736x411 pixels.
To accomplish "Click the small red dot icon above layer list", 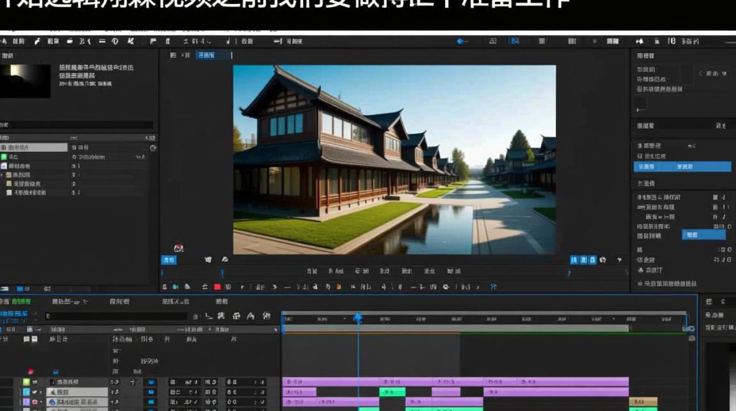I will coord(31,371).
